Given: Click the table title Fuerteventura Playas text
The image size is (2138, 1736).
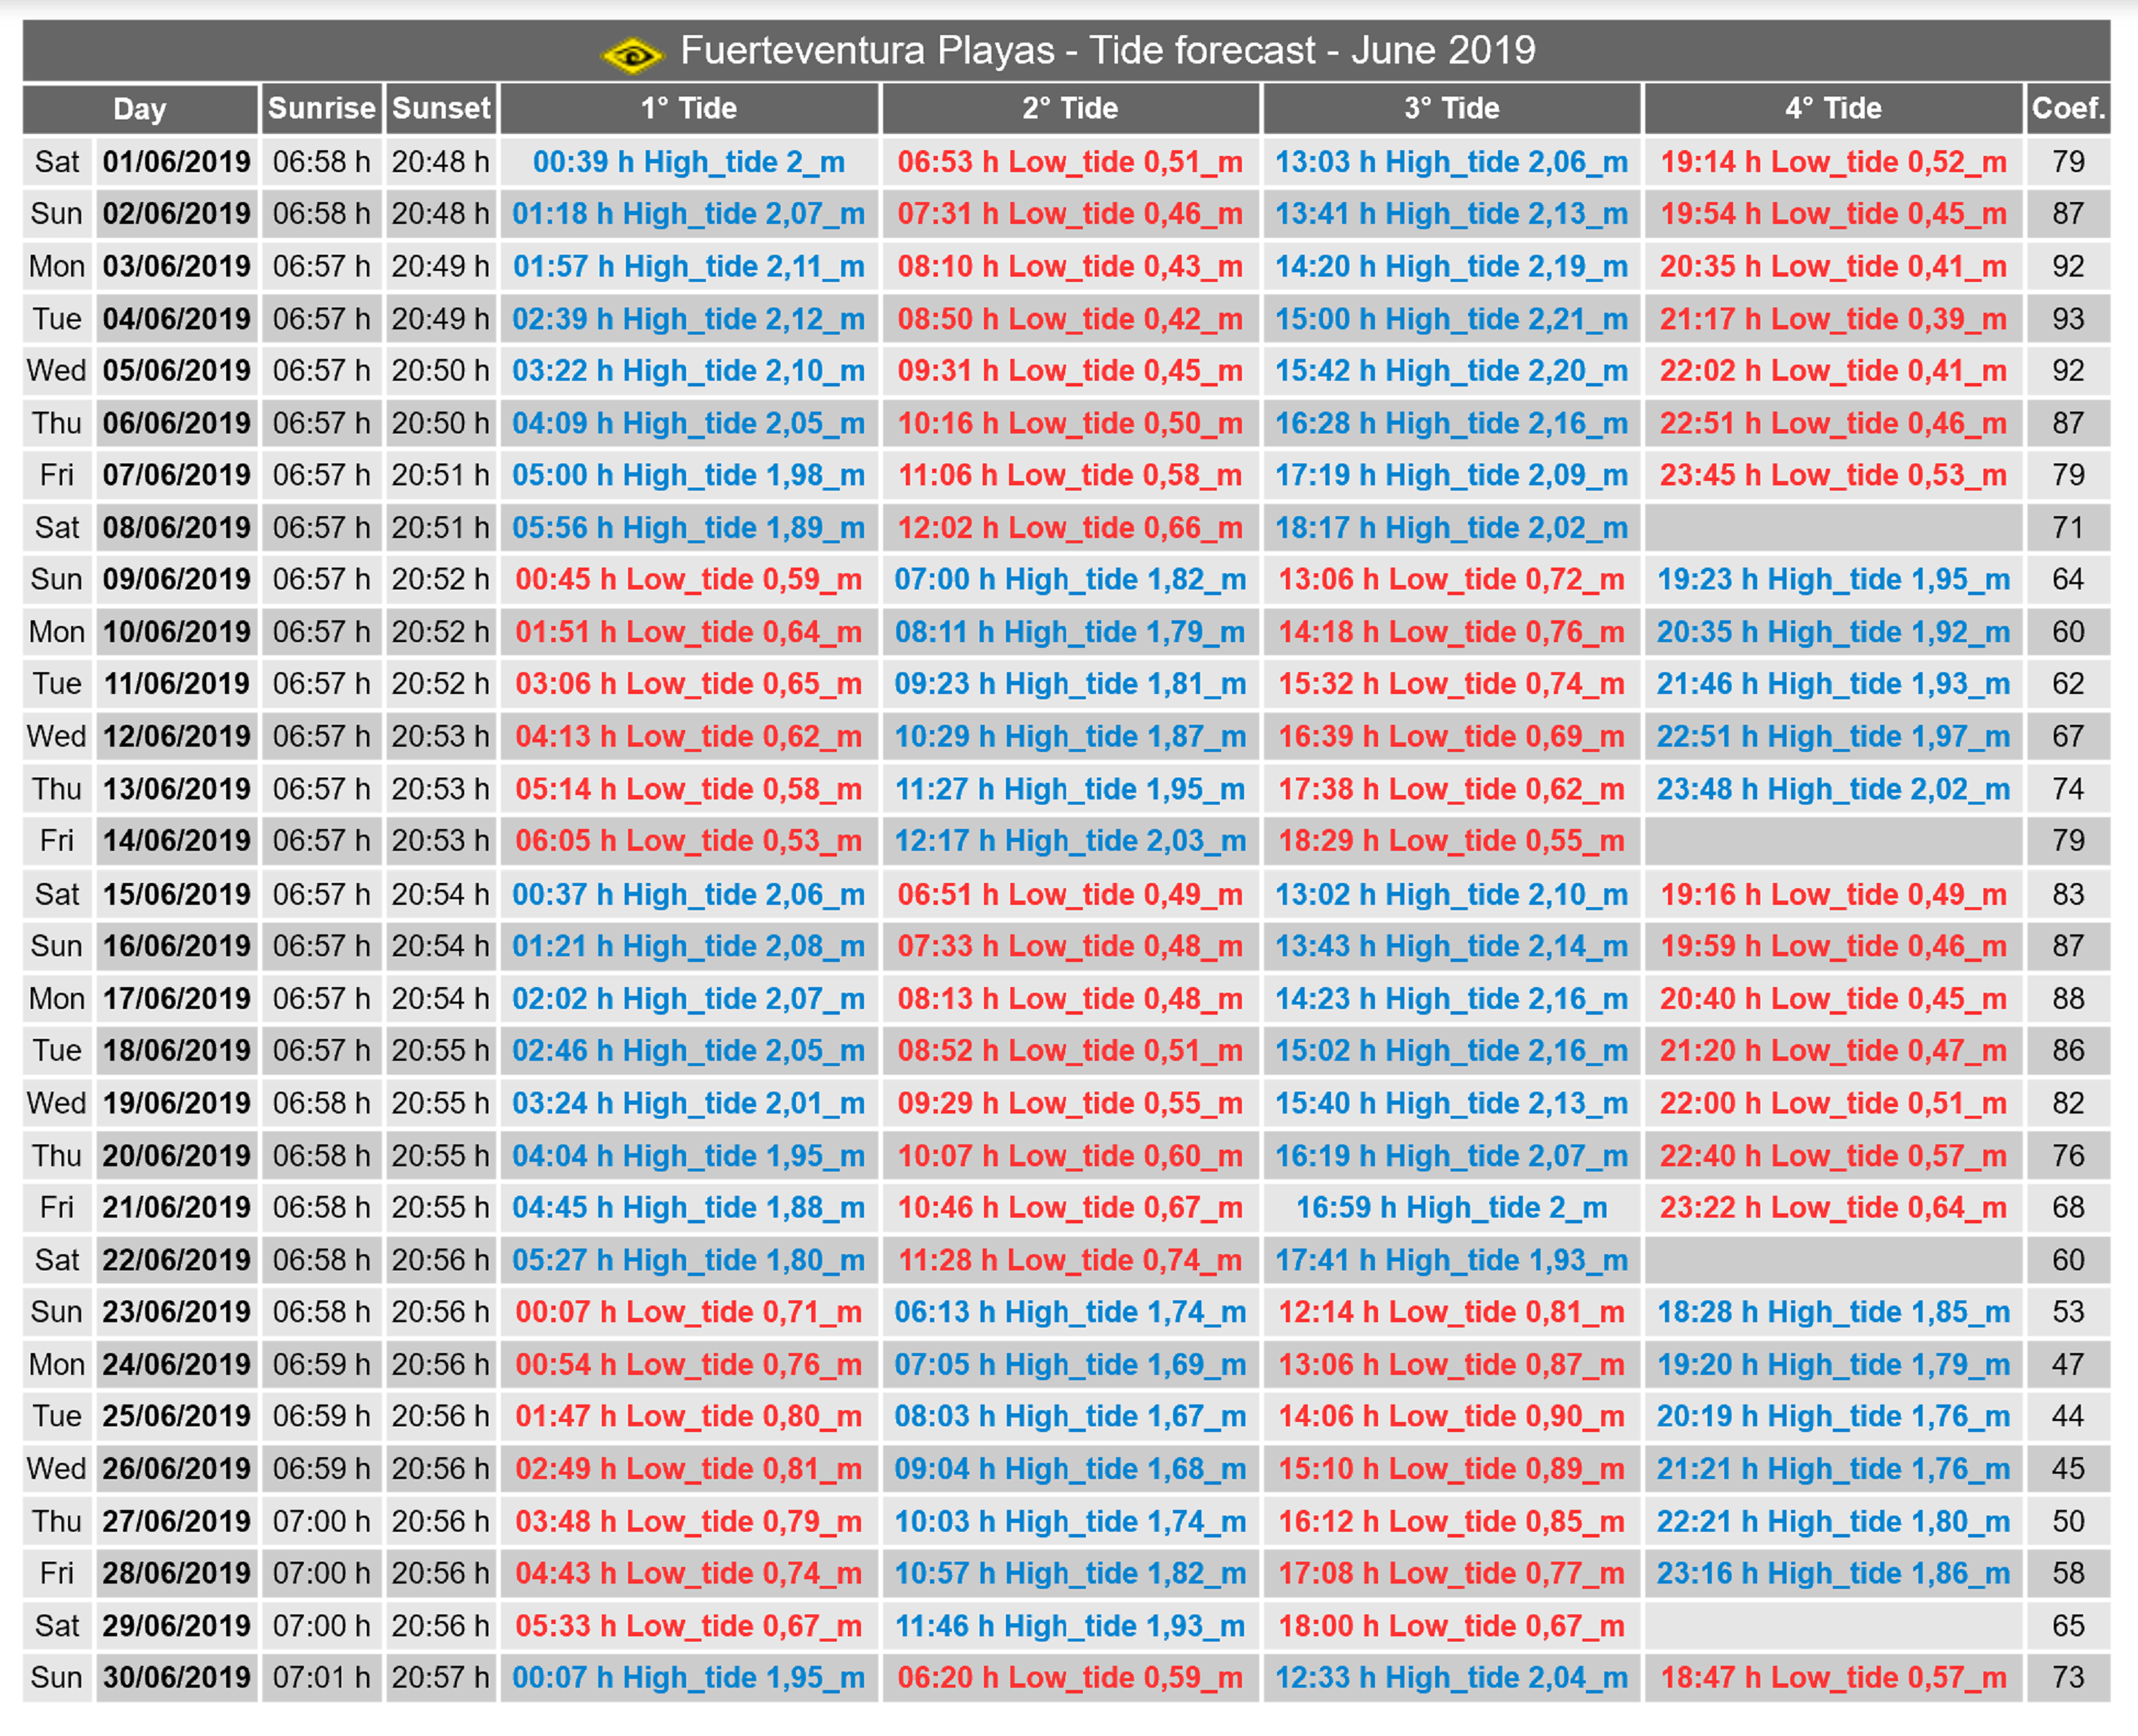Looking at the screenshot, I should (x=867, y=50).
